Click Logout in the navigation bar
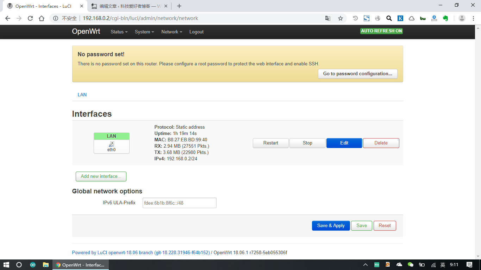 [196, 32]
